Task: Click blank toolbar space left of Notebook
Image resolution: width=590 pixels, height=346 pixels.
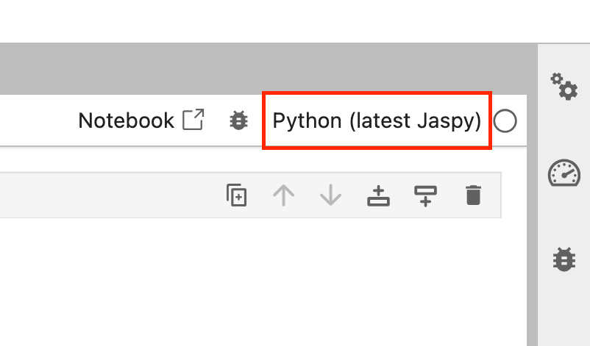Action: 37,120
